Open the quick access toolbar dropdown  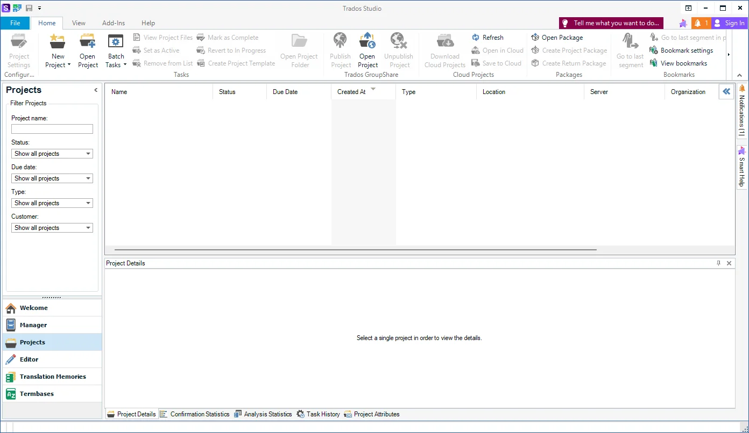39,8
